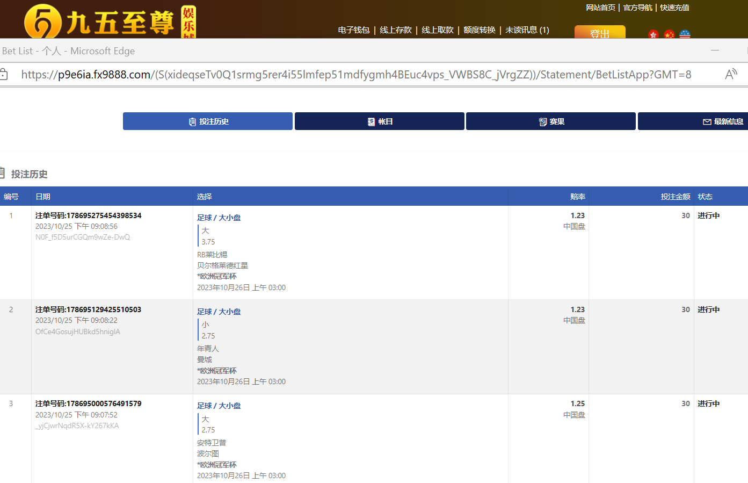Click team name 波尔图

click(x=208, y=453)
